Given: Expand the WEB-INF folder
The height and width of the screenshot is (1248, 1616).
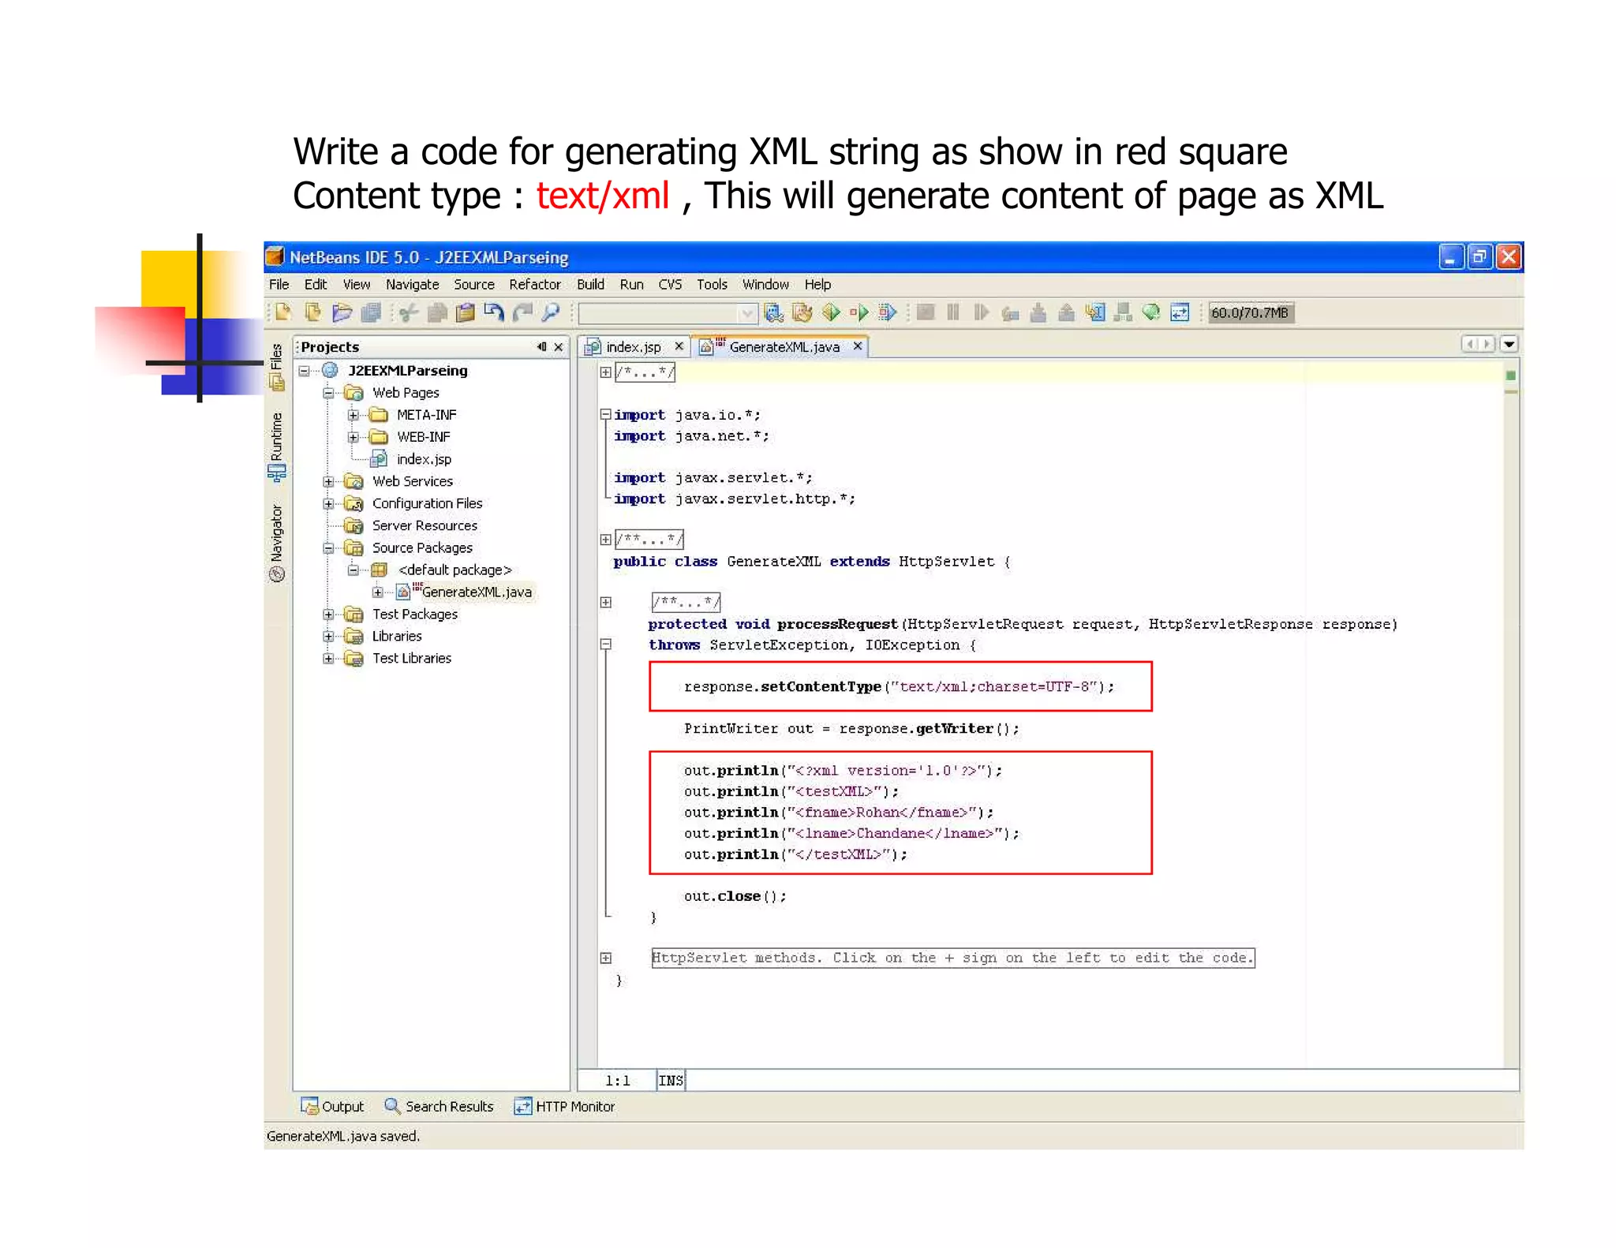Looking at the screenshot, I should coord(353,437).
